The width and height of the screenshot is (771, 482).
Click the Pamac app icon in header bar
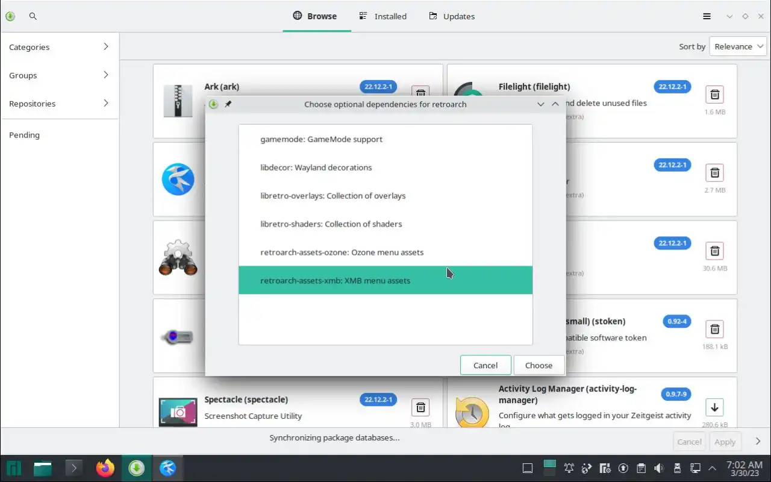coord(10,16)
